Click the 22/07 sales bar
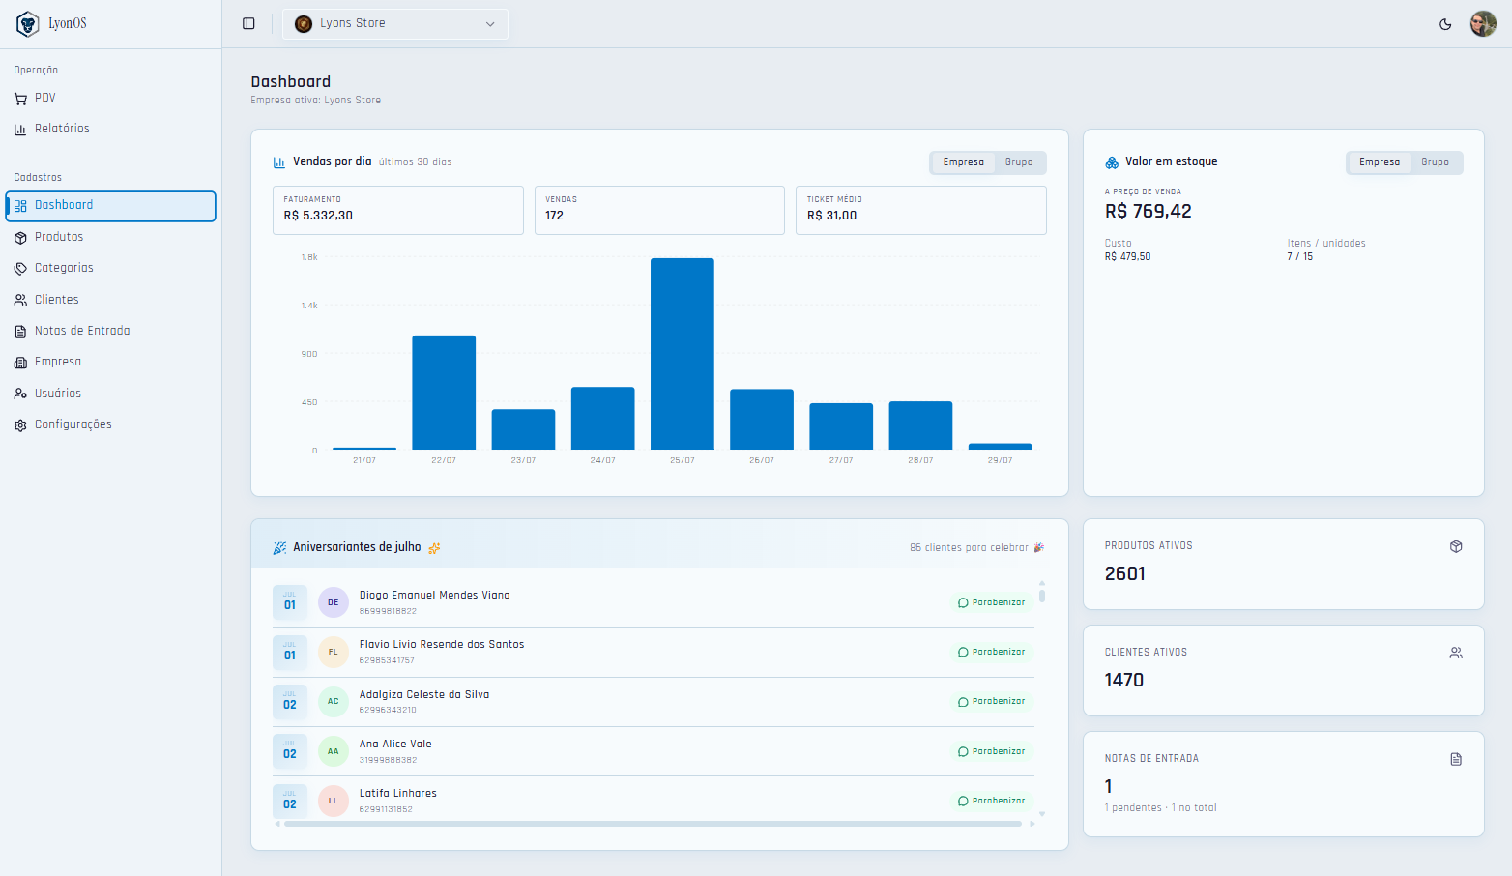The image size is (1512, 876). click(444, 393)
